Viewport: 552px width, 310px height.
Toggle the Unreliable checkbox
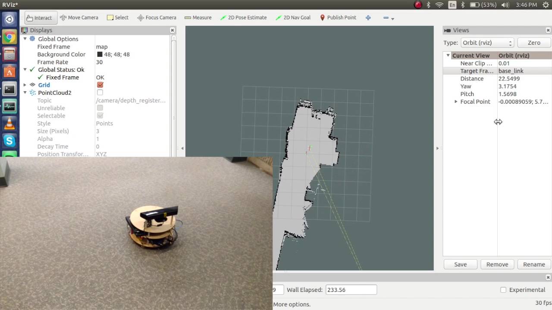point(100,108)
